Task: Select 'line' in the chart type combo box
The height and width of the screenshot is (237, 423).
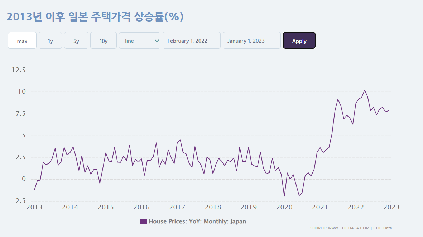Action: [x=139, y=40]
